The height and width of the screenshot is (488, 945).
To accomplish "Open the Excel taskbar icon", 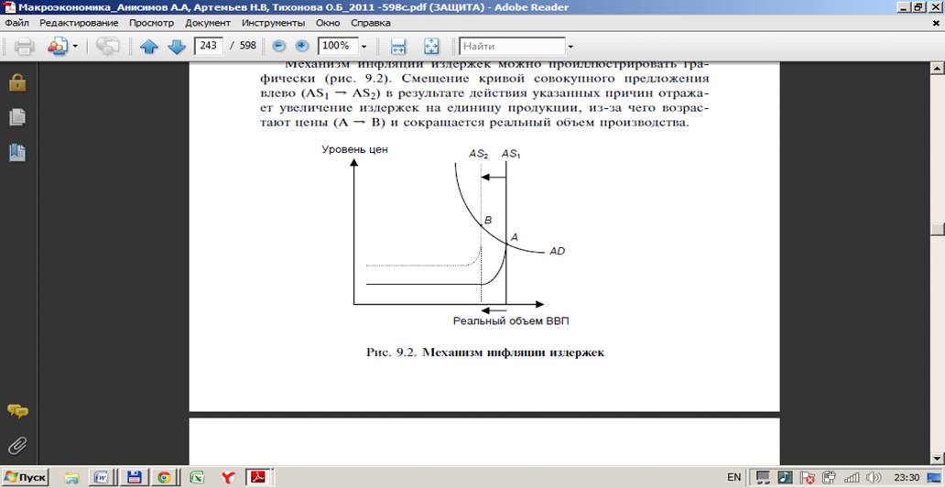I will pyautogui.click(x=196, y=477).
